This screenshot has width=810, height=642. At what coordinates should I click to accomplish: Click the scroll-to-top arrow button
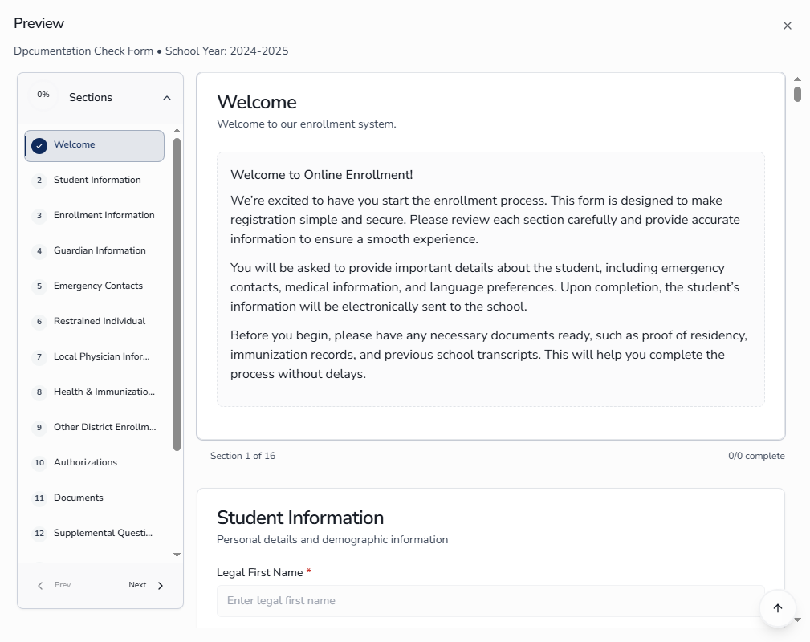pos(777,608)
